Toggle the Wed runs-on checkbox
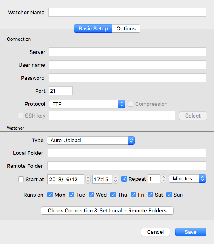Viewport: 214px width, 244px height. [91, 195]
